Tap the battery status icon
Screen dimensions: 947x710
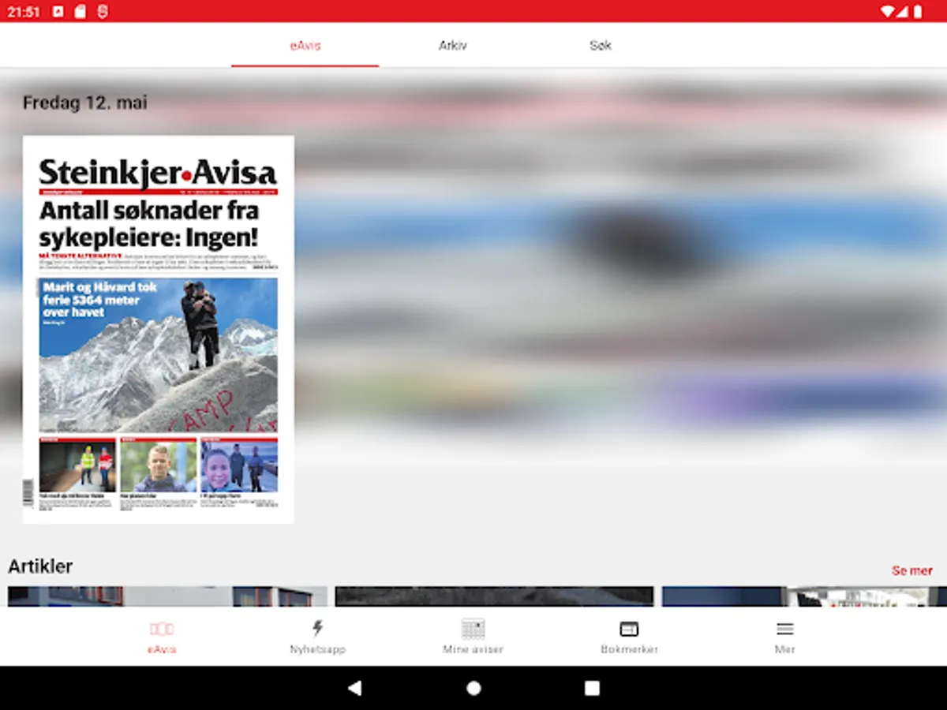point(918,11)
